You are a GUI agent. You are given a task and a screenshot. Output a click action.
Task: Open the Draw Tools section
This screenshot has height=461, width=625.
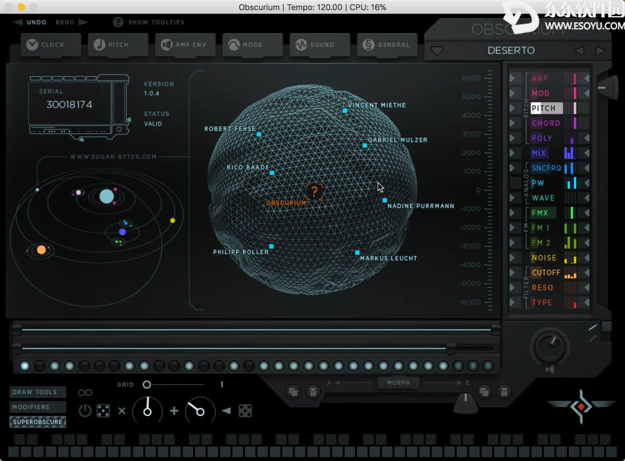(x=37, y=392)
